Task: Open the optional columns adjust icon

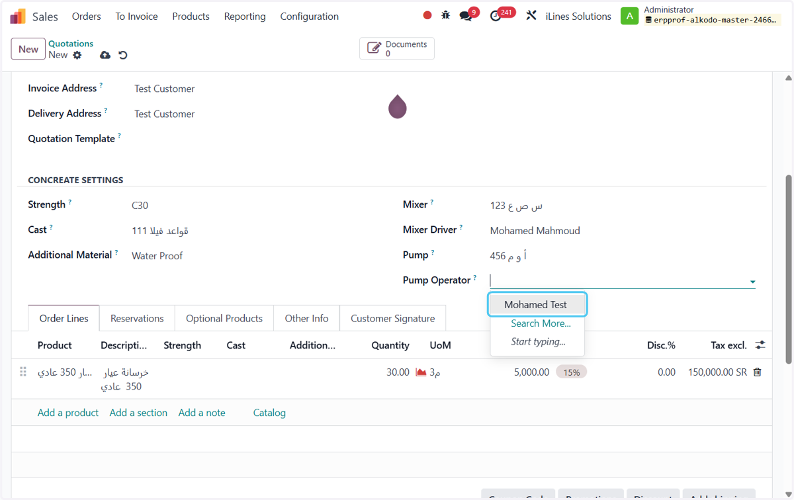Action: [760, 345]
